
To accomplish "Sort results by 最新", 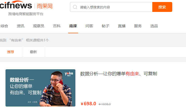I will pos(33,52).
